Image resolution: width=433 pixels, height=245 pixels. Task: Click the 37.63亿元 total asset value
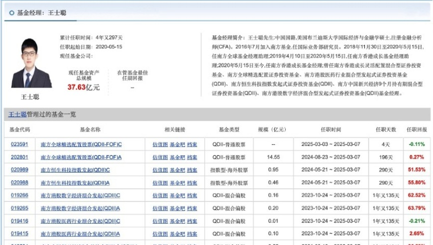coord(84,87)
